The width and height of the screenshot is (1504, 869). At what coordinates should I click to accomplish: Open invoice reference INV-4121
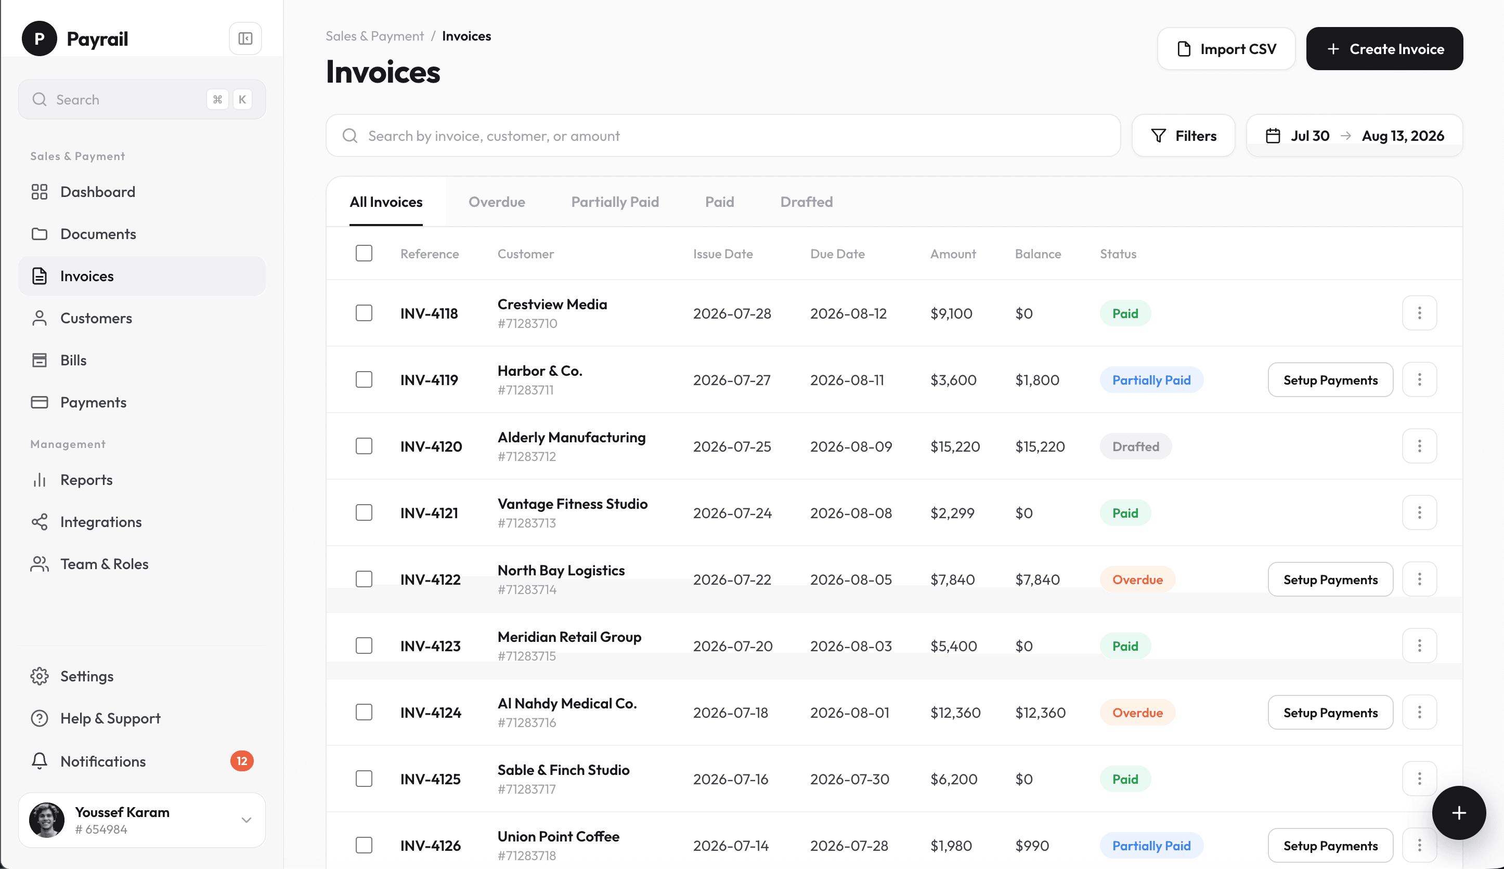pyautogui.click(x=429, y=513)
